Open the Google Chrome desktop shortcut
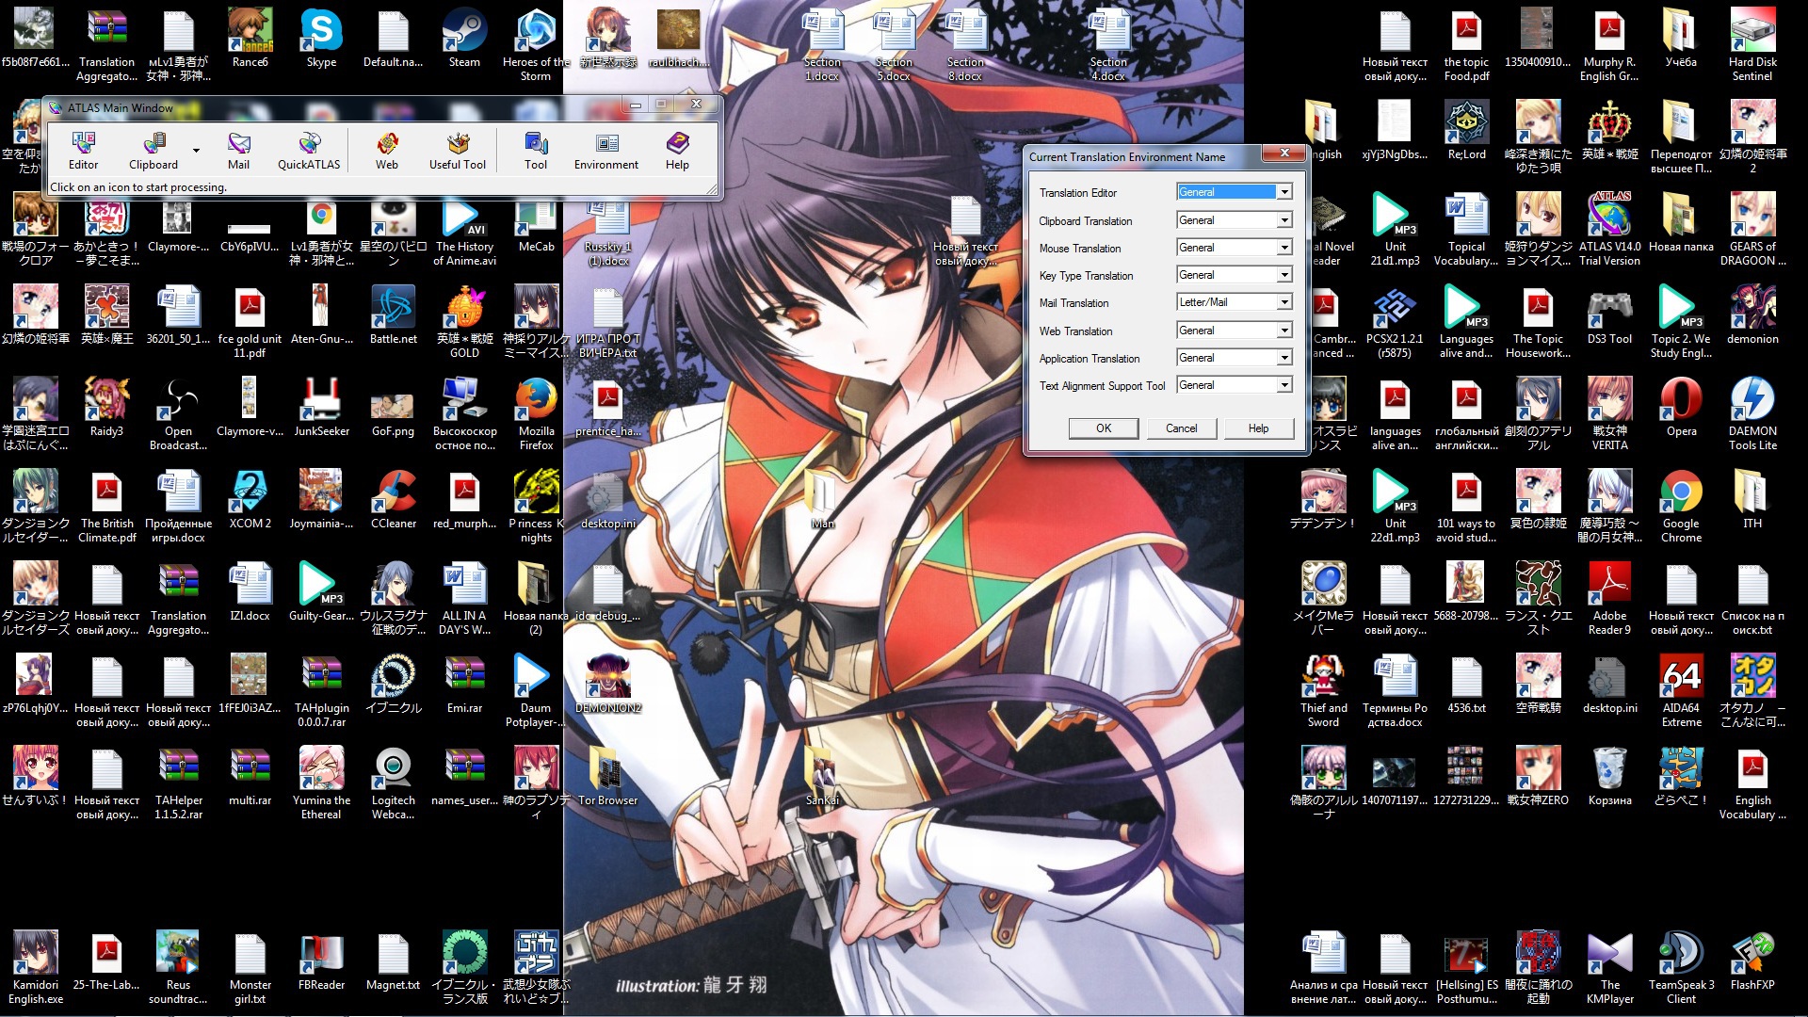 1681,504
